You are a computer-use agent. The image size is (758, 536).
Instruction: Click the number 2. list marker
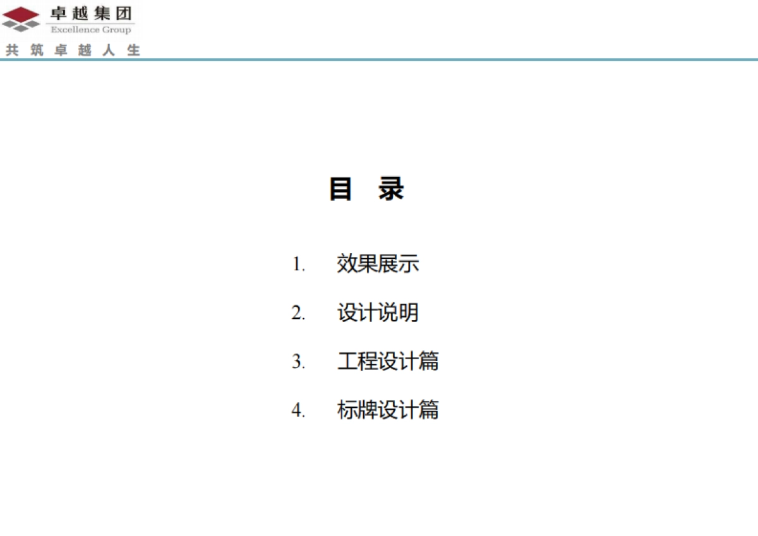299,314
